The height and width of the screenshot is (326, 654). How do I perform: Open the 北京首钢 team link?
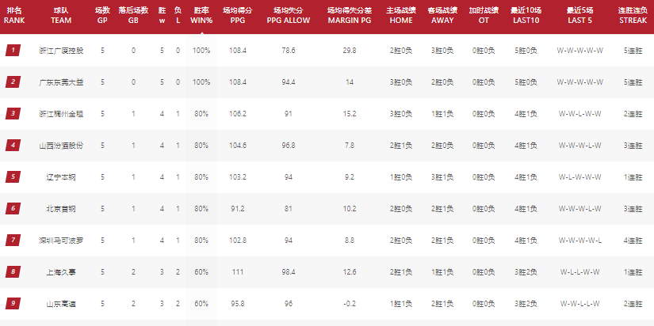(61, 209)
